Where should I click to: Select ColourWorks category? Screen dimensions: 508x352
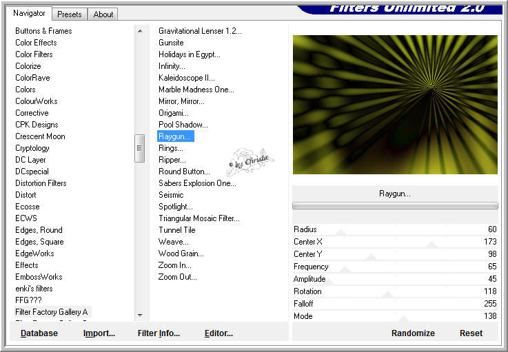37,101
